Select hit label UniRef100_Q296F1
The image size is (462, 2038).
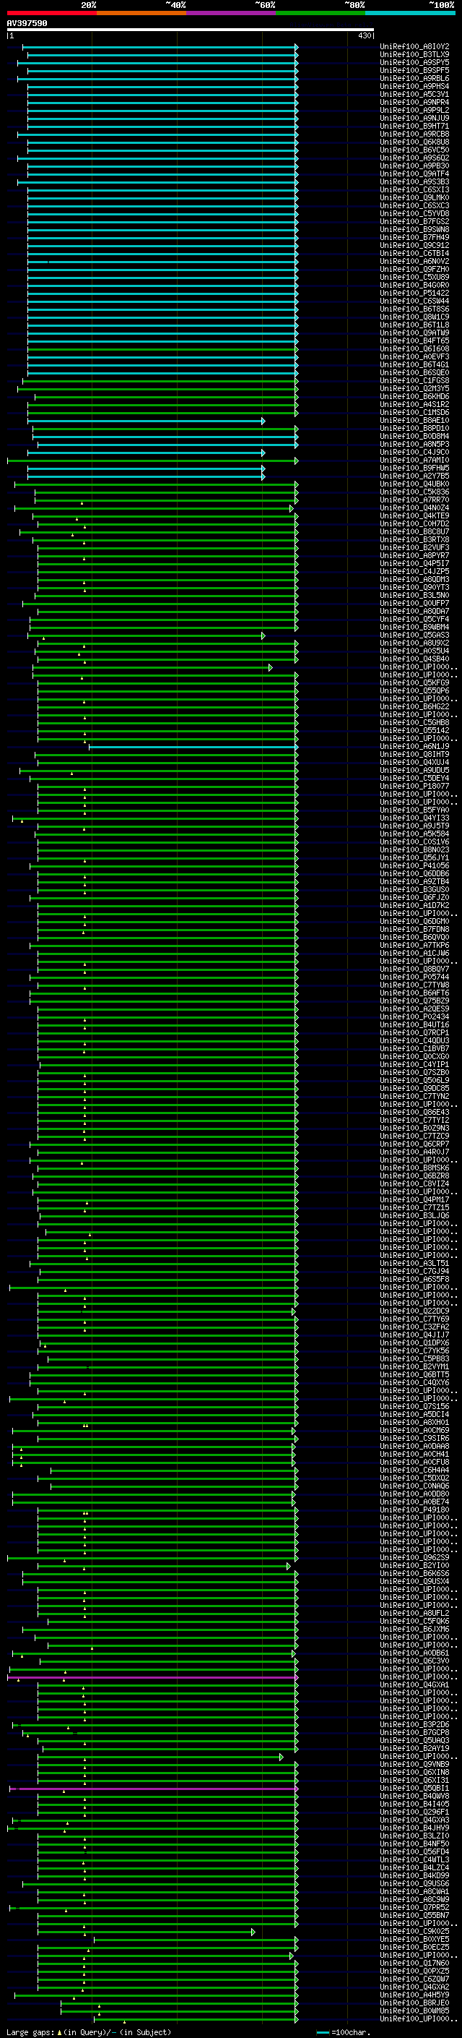point(414,1812)
